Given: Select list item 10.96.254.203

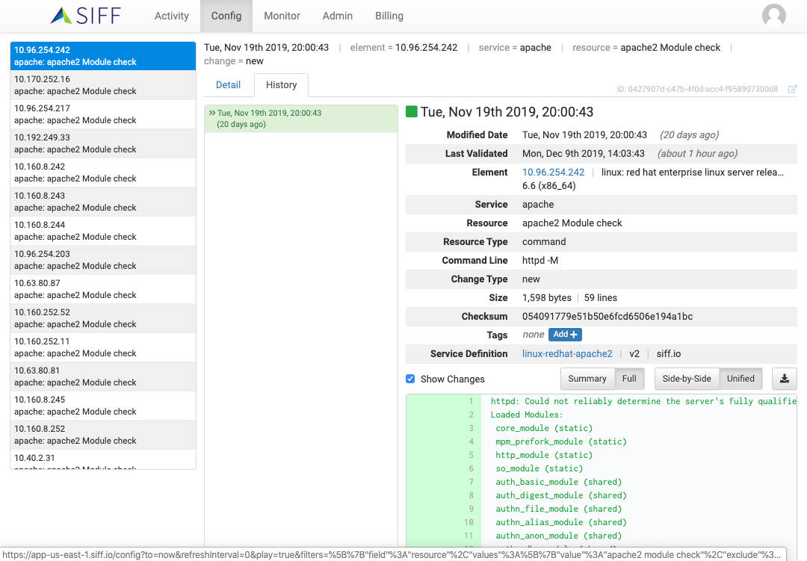Looking at the screenshot, I should 103,260.
